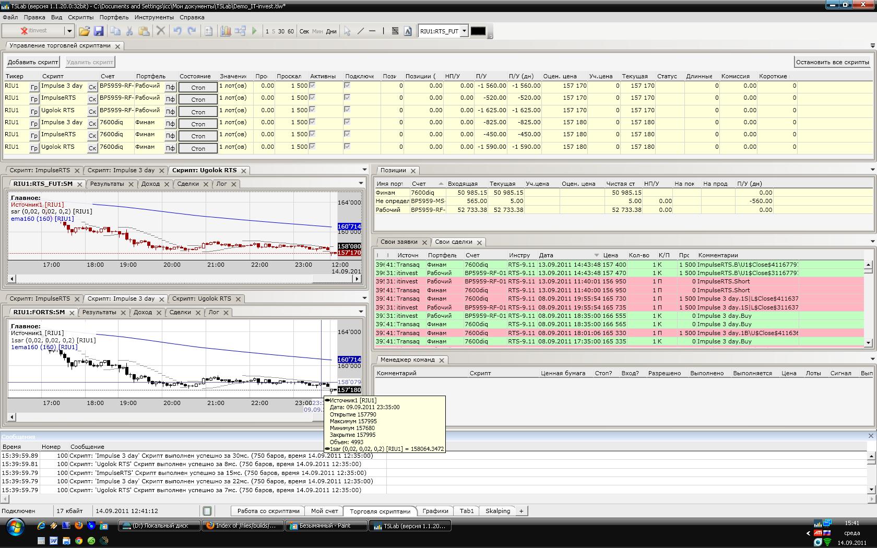877x548 pixels.
Task: Click the Open file folder icon
Action: (x=84, y=31)
